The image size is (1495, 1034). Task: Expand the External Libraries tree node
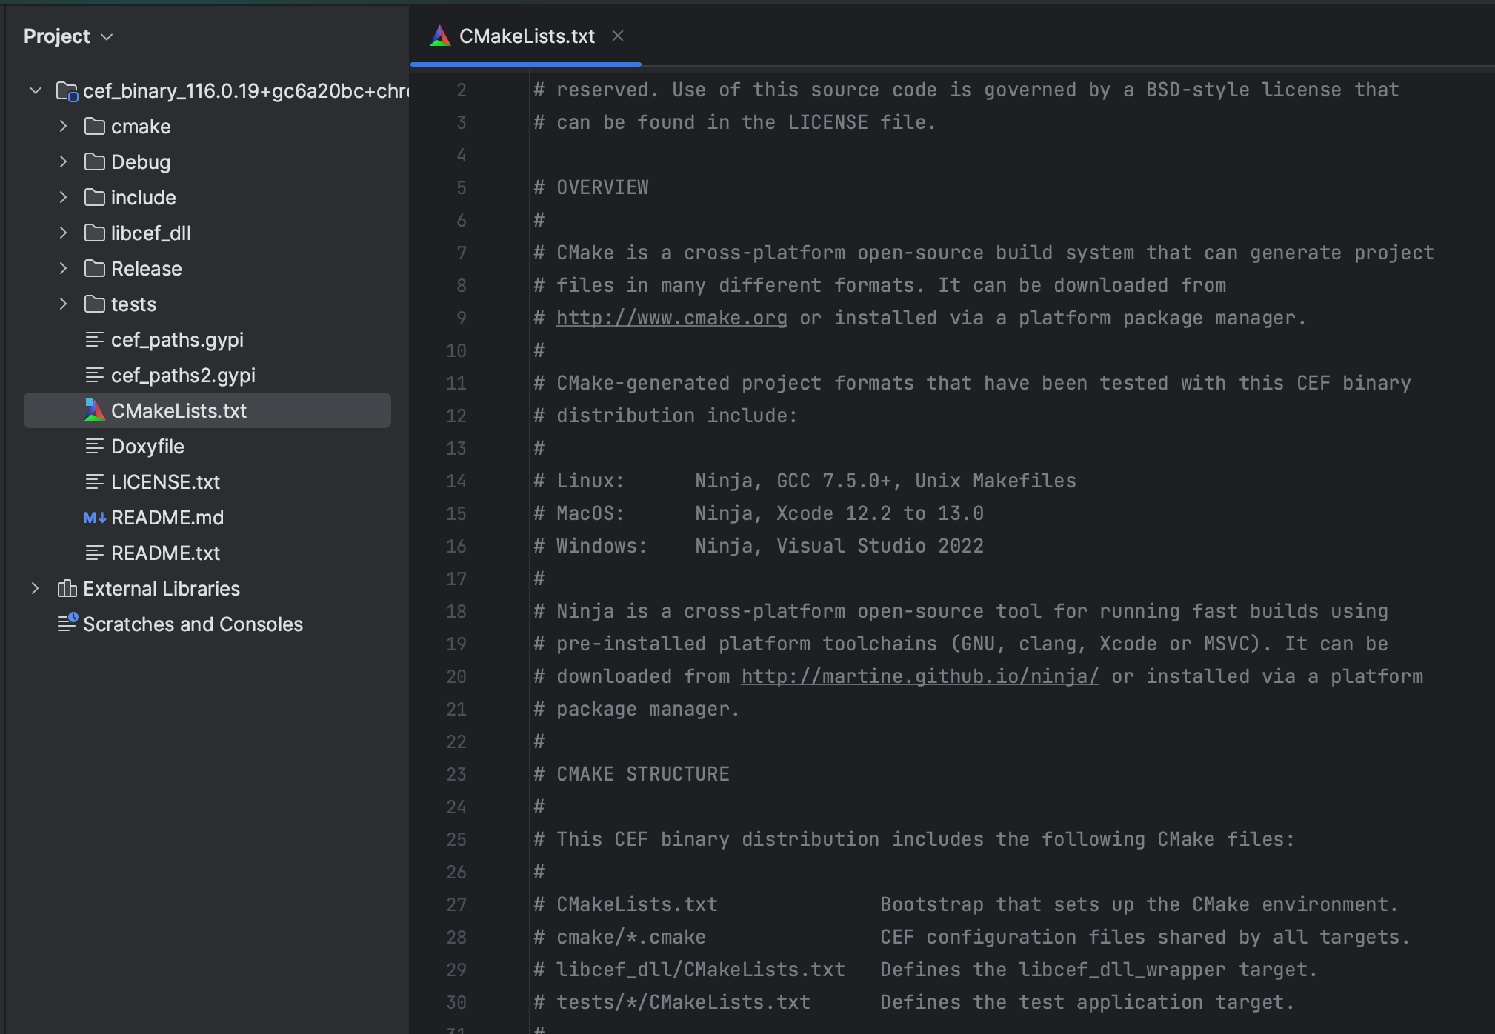point(33,587)
